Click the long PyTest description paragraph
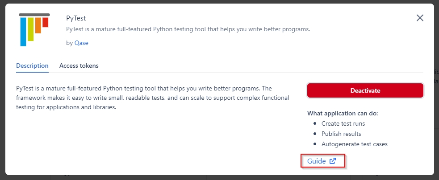Viewport: 439px width, 180px height. (152, 98)
